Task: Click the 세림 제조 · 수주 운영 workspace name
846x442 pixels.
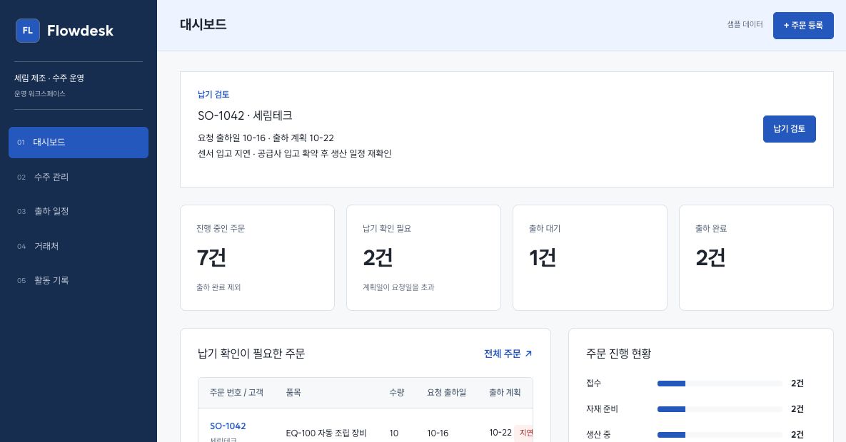Action: (x=49, y=78)
